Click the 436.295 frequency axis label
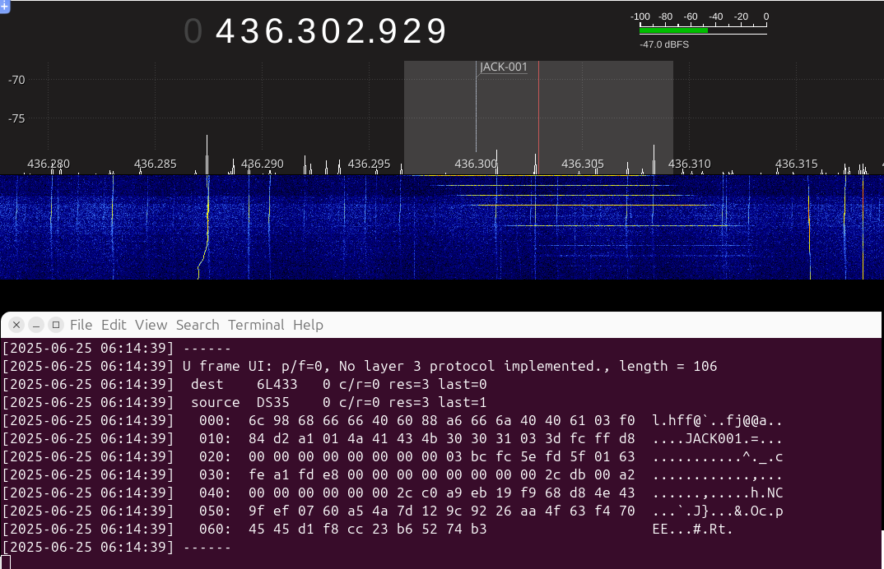 click(x=369, y=164)
